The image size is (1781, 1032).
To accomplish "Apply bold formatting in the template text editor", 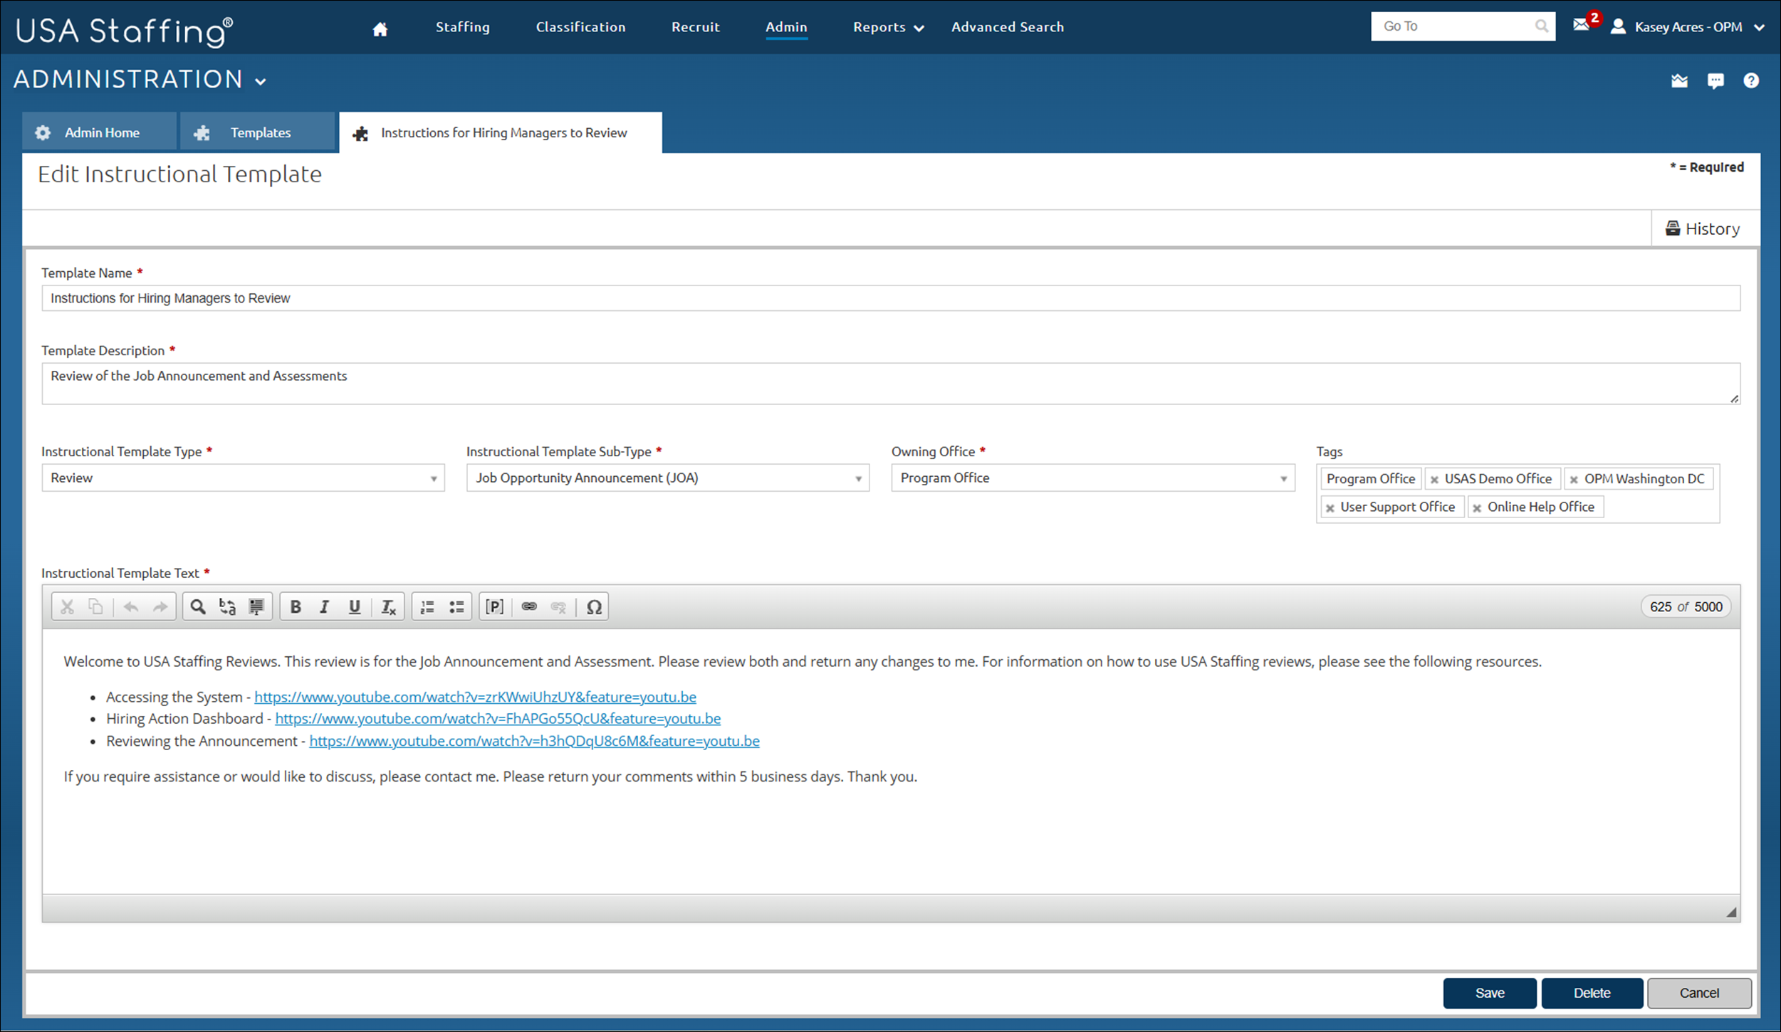I will tap(296, 606).
